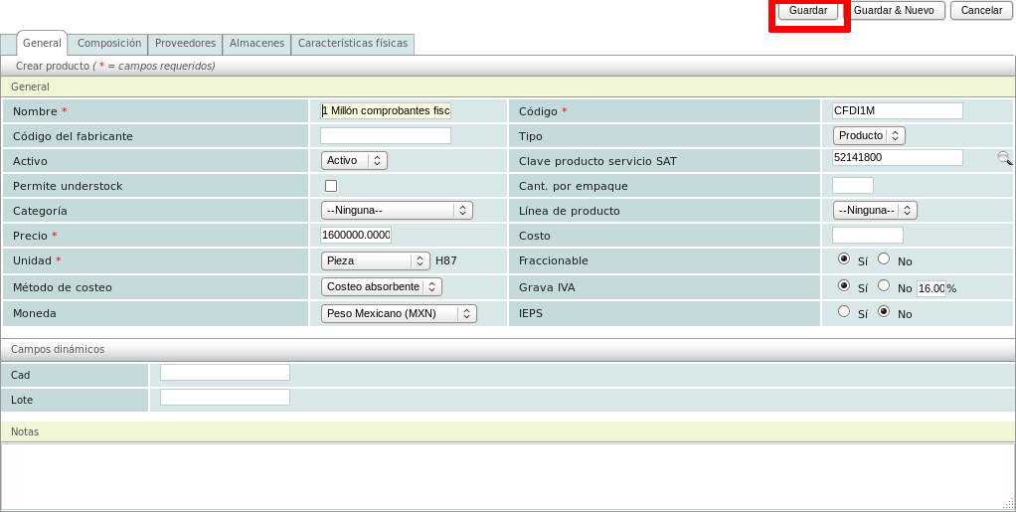1016x512 pixels.
Task: Click the SAT product key search magnifier icon
Action: click(x=1004, y=158)
